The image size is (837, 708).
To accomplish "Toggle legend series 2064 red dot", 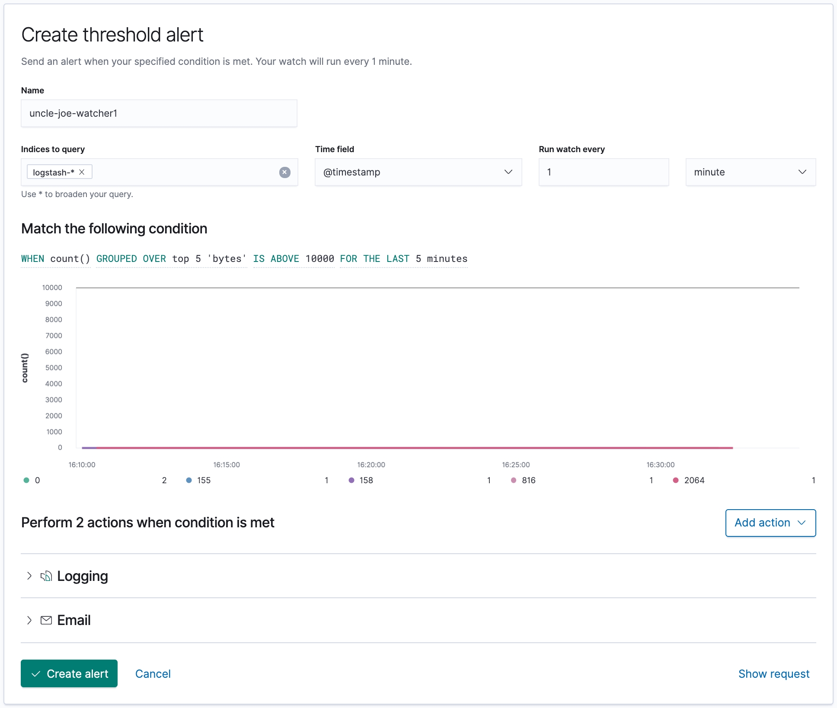I will [x=676, y=480].
